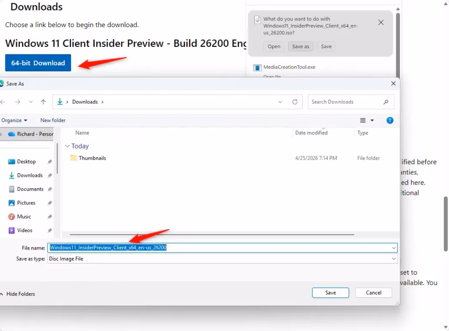
Task: Click the 64-bit Download button
Action: 38,63
